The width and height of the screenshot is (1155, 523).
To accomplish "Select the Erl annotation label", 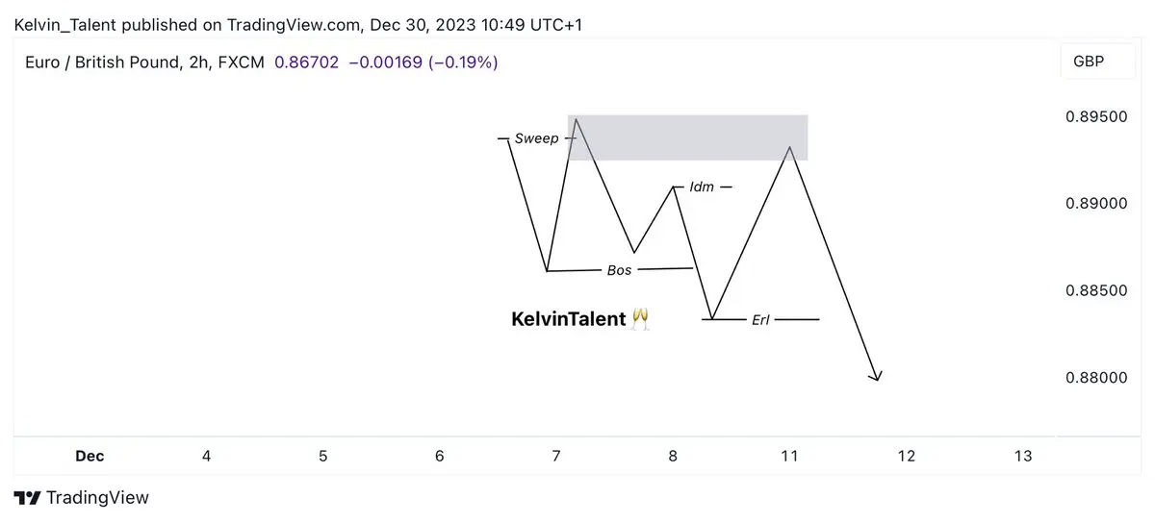I will pyautogui.click(x=760, y=319).
